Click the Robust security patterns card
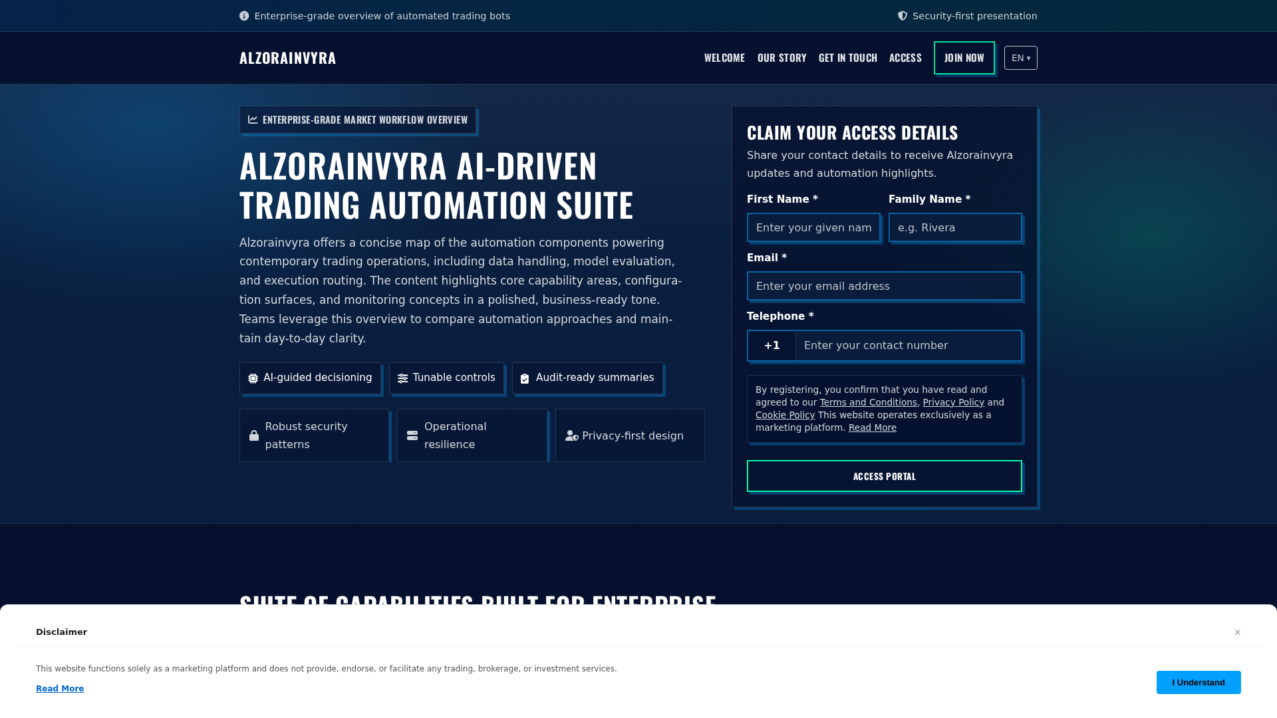 pyautogui.click(x=314, y=435)
